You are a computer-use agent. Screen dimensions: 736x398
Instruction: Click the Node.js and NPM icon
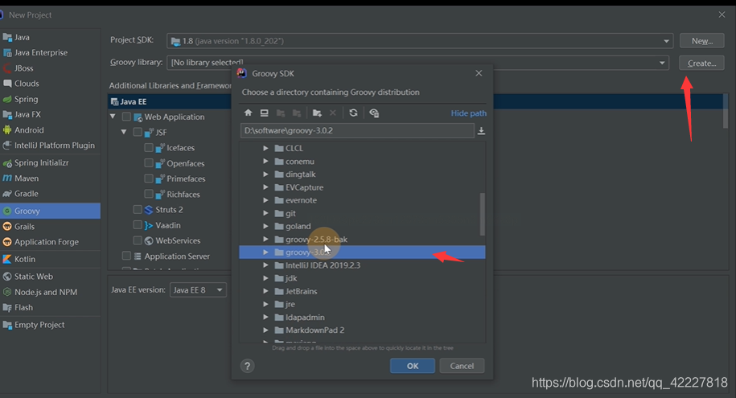(x=7, y=292)
